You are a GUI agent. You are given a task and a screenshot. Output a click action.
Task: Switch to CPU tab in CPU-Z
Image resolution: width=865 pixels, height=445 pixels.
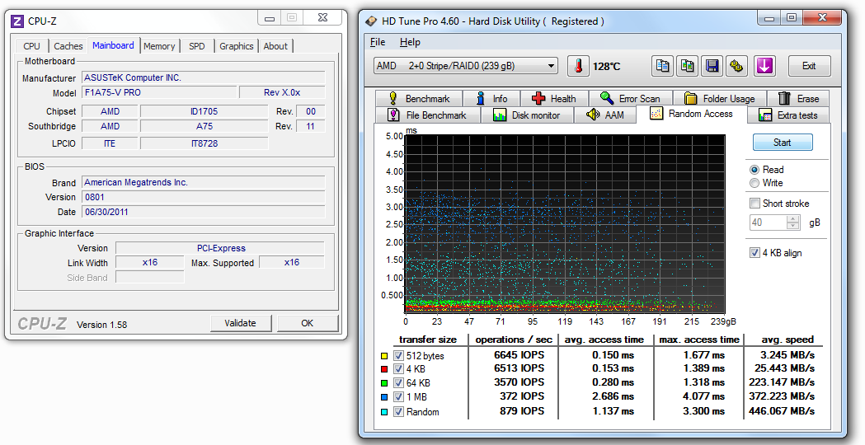pyautogui.click(x=32, y=46)
